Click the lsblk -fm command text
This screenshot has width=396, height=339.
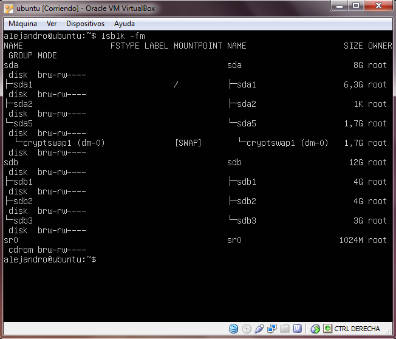(x=123, y=36)
